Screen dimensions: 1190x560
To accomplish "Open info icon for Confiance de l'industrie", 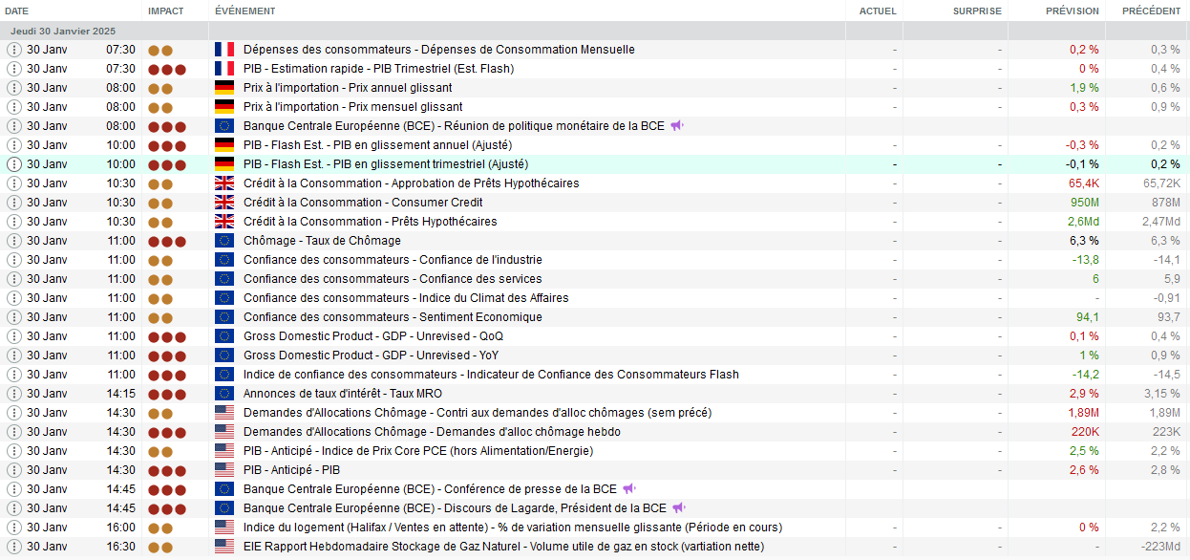I will [13, 260].
